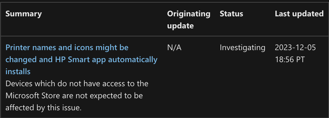
Task: Click the 2023-12-05 date text
Action: pyautogui.click(x=295, y=48)
